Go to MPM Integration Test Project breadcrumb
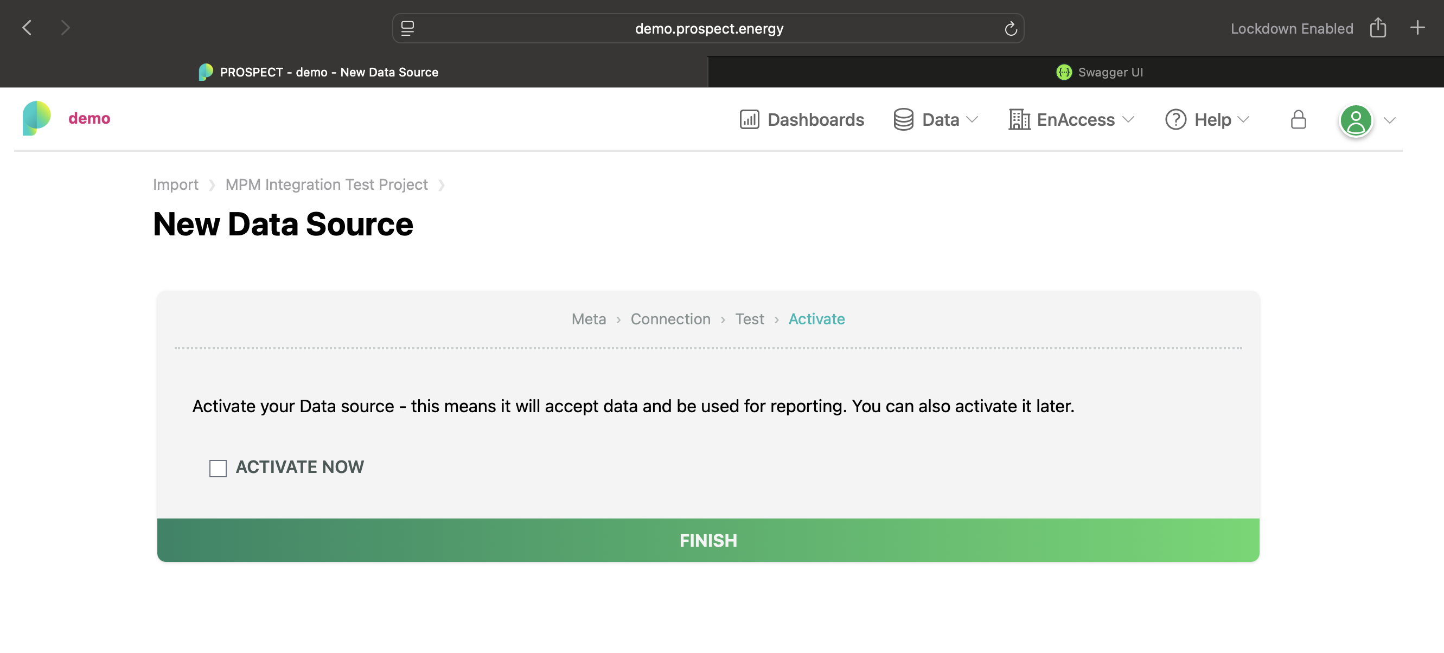This screenshot has height=653, width=1444. pos(326,184)
